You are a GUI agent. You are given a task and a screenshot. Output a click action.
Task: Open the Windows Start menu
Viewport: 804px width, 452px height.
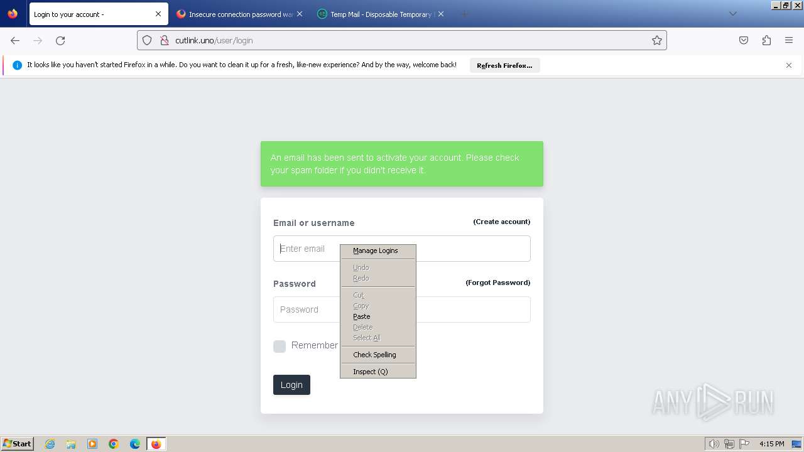[18, 443]
